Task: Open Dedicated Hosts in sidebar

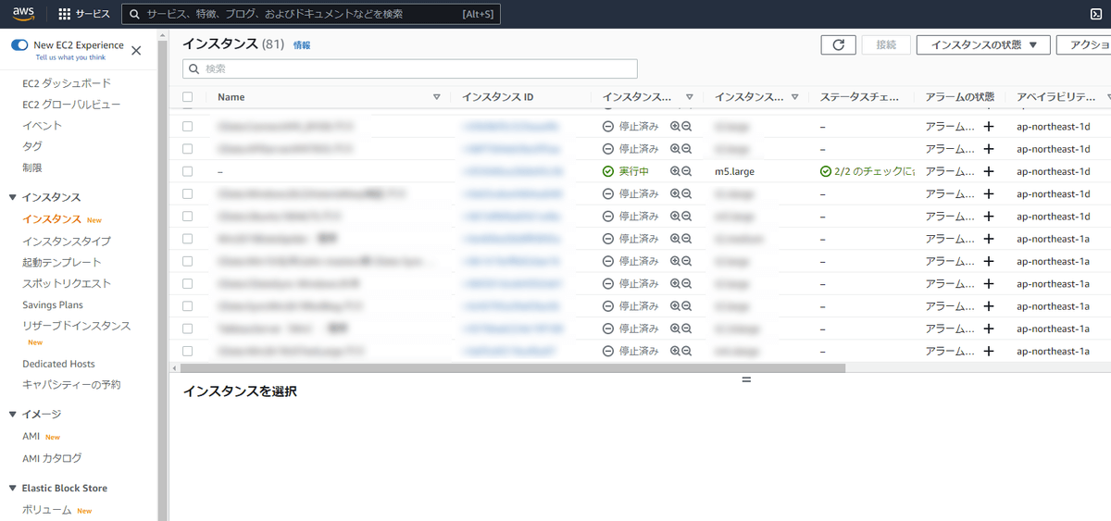Action: (x=58, y=364)
